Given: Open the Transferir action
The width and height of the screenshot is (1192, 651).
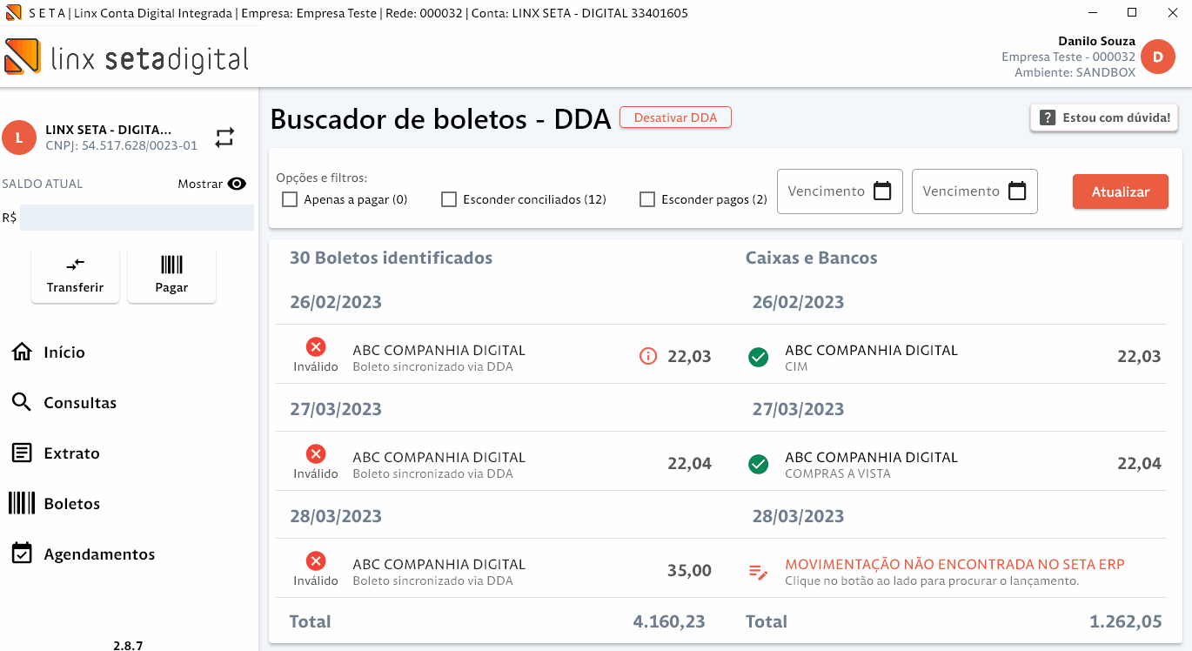Looking at the screenshot, I should (75, 275).
